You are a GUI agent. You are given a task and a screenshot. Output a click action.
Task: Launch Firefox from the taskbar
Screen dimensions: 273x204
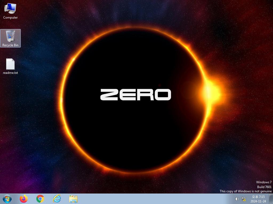tap(23, 199)
